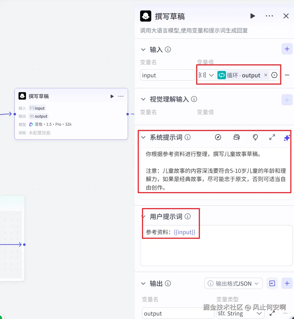The image size is (294, 319).
Task: Open variable selector hexagon icon
Action: click(x=274, y=75)
